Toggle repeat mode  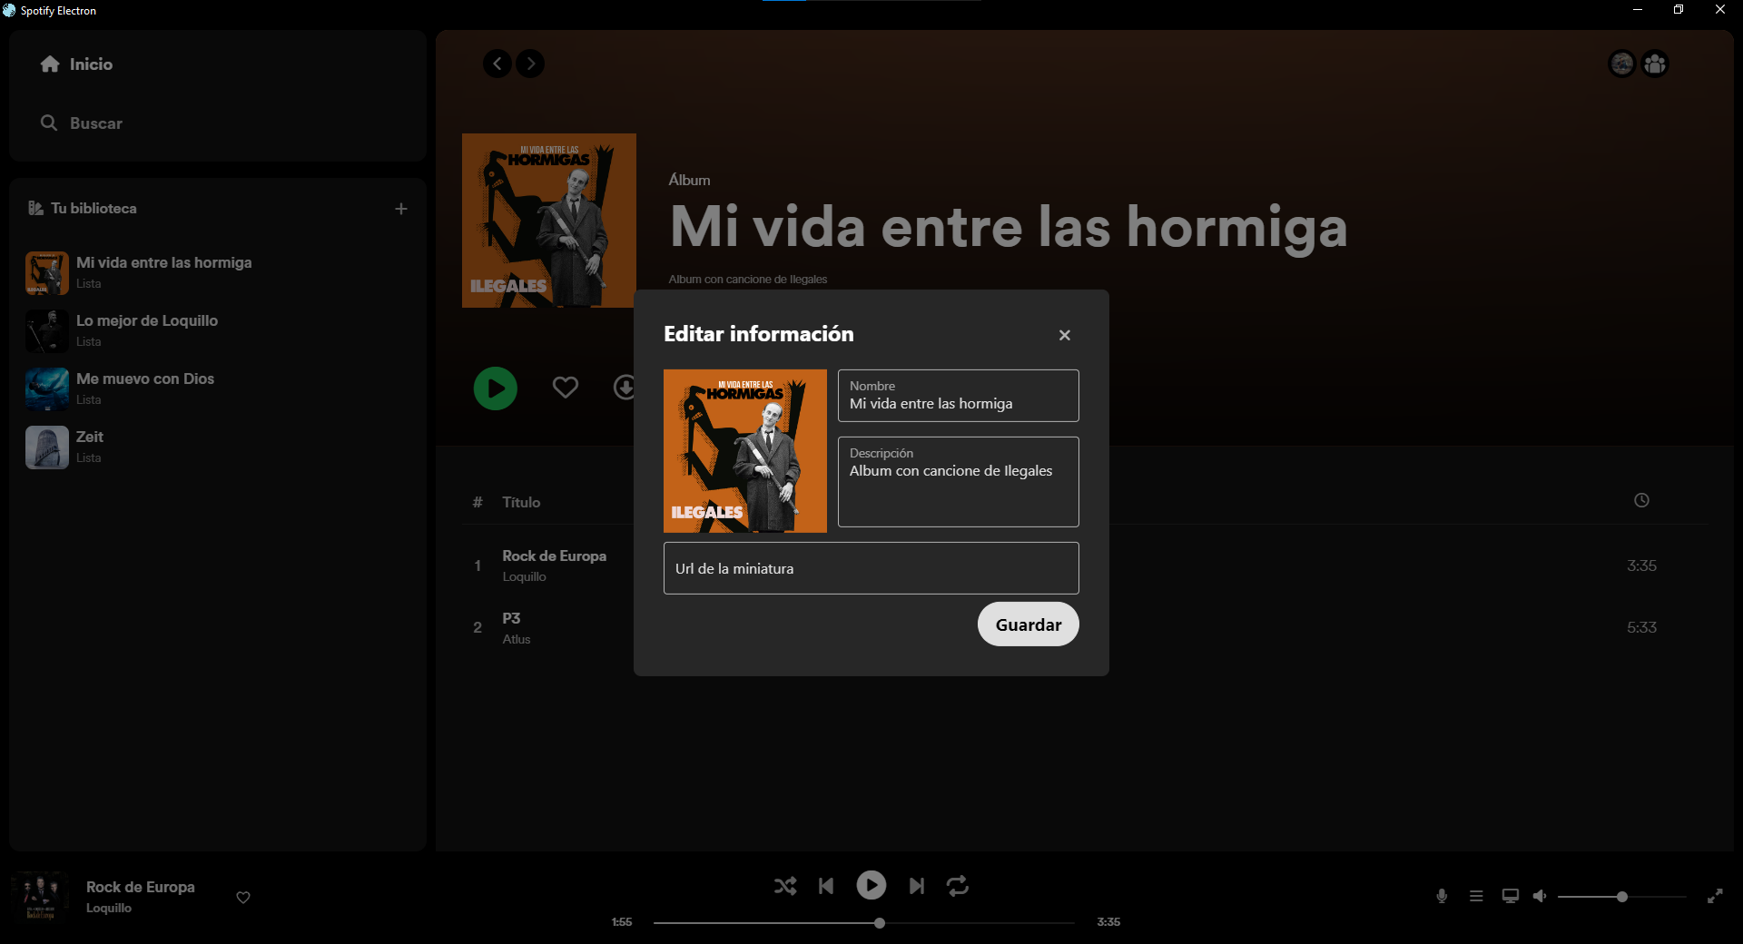click(958, 886)
